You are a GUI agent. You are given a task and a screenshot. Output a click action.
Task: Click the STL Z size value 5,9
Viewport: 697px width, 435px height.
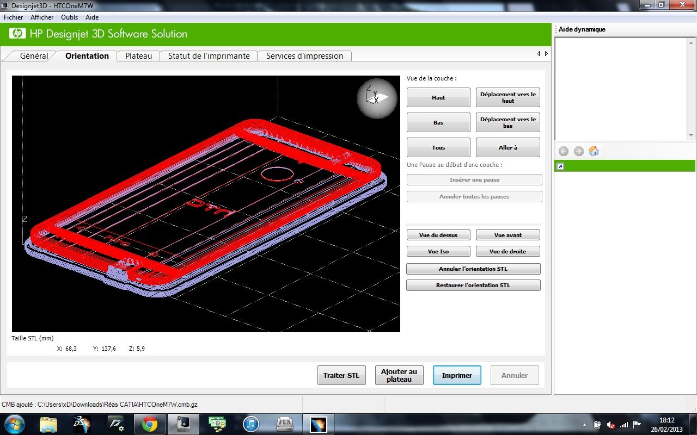coord(140,349)
